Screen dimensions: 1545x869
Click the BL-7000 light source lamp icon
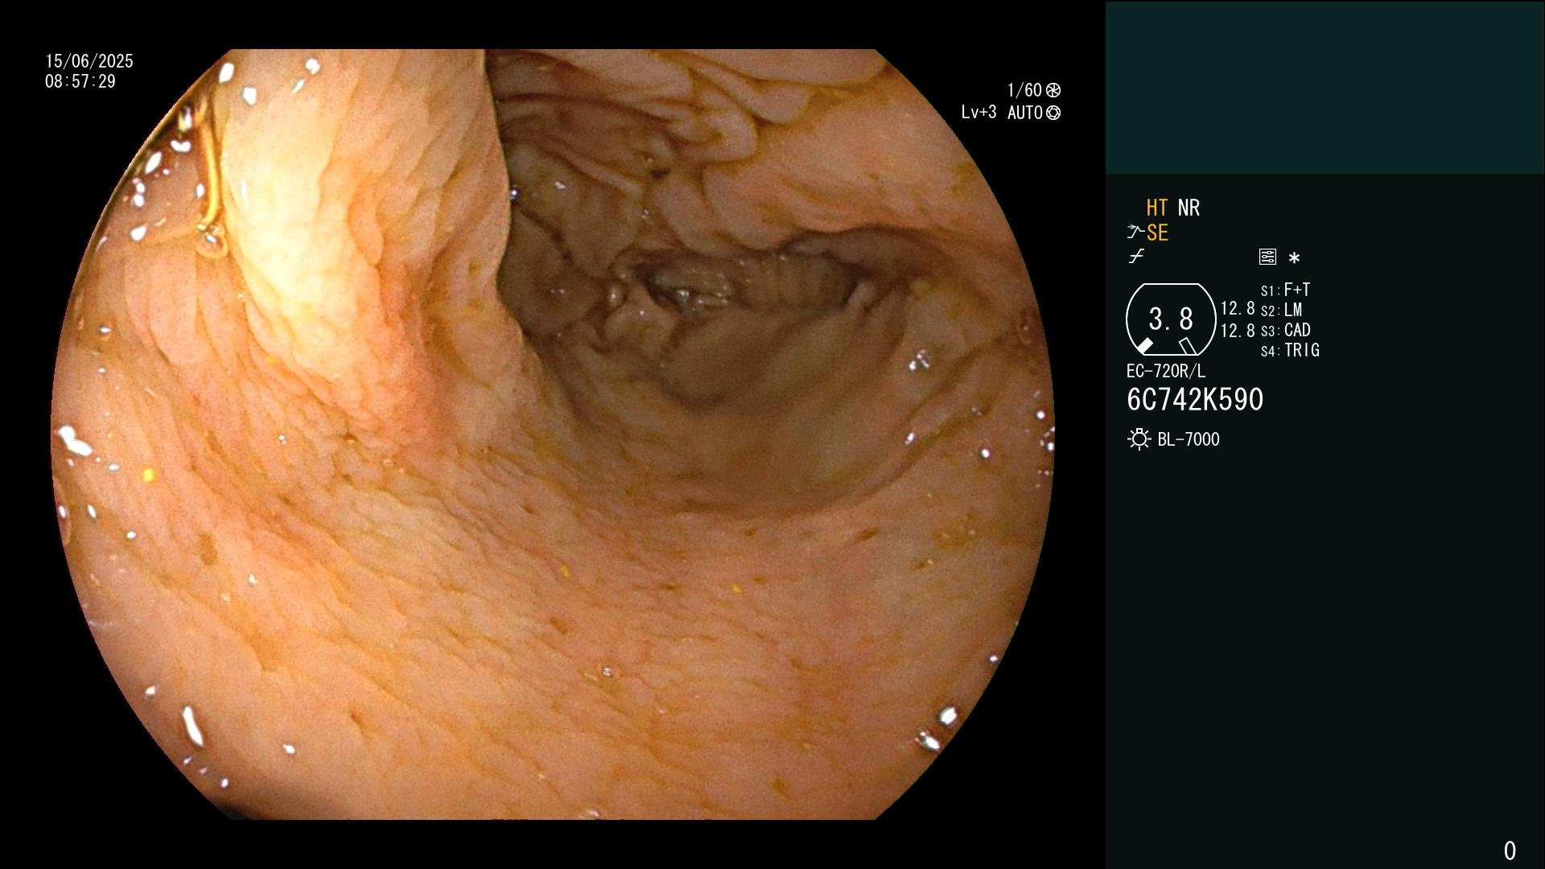point(1139,439)
